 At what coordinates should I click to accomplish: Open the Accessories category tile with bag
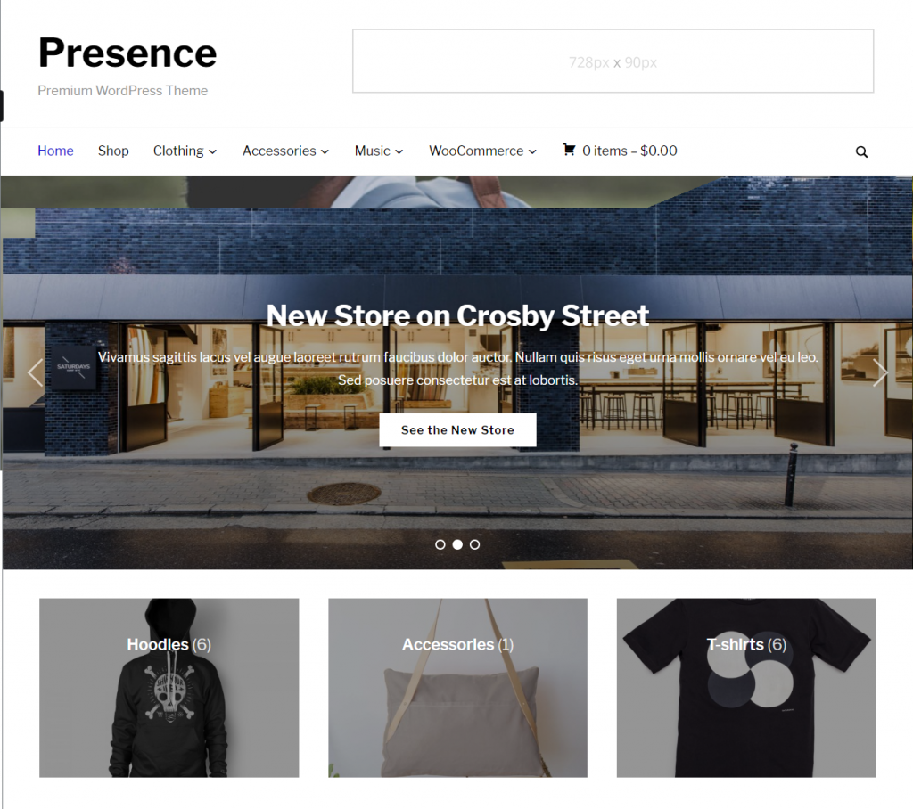[x=457, y=687]
